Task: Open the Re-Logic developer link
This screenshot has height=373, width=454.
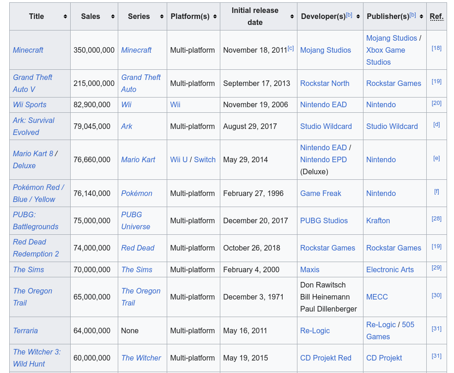Action: point(315,330)
